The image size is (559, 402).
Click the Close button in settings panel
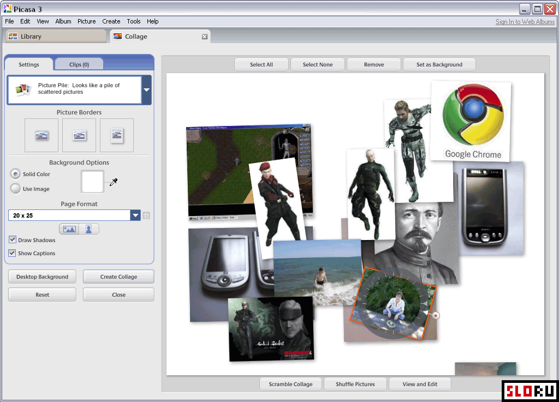[x=118, y=295]
